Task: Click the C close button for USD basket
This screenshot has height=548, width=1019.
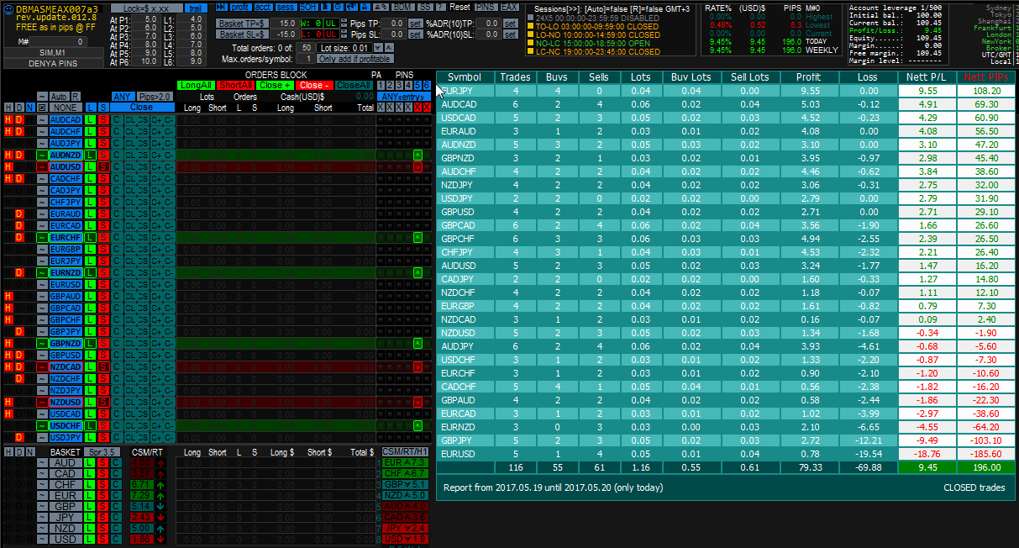Action: (x=116, y=539)
